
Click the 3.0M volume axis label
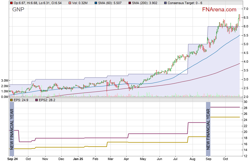pos(4,81)
